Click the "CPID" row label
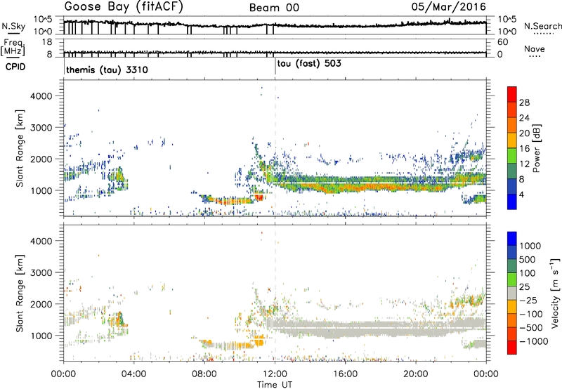This screenshot has height=389, width=562. pos(15,67)
